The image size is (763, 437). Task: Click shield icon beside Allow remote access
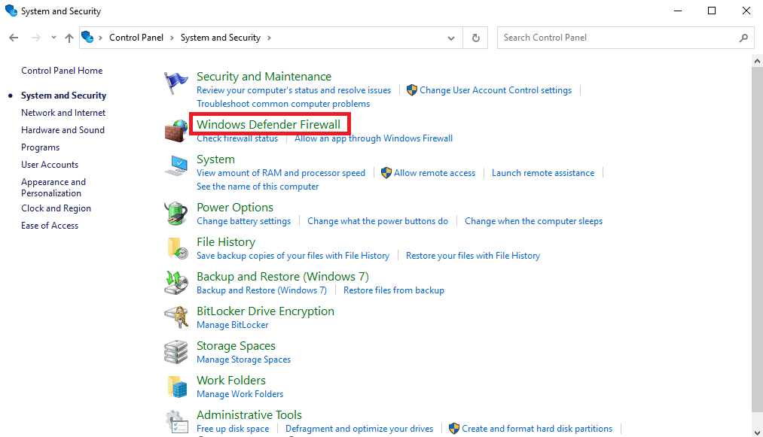tap(386, 172)
